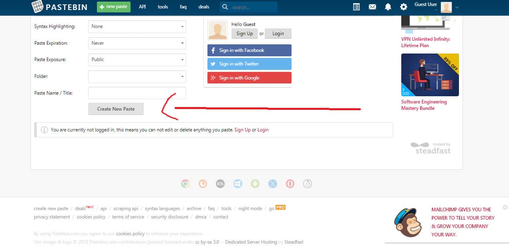The width and height of the screenshot is (509, 248).
Task: Expand the Paste Expiration dropdown
Action: (x=137, y=43)
